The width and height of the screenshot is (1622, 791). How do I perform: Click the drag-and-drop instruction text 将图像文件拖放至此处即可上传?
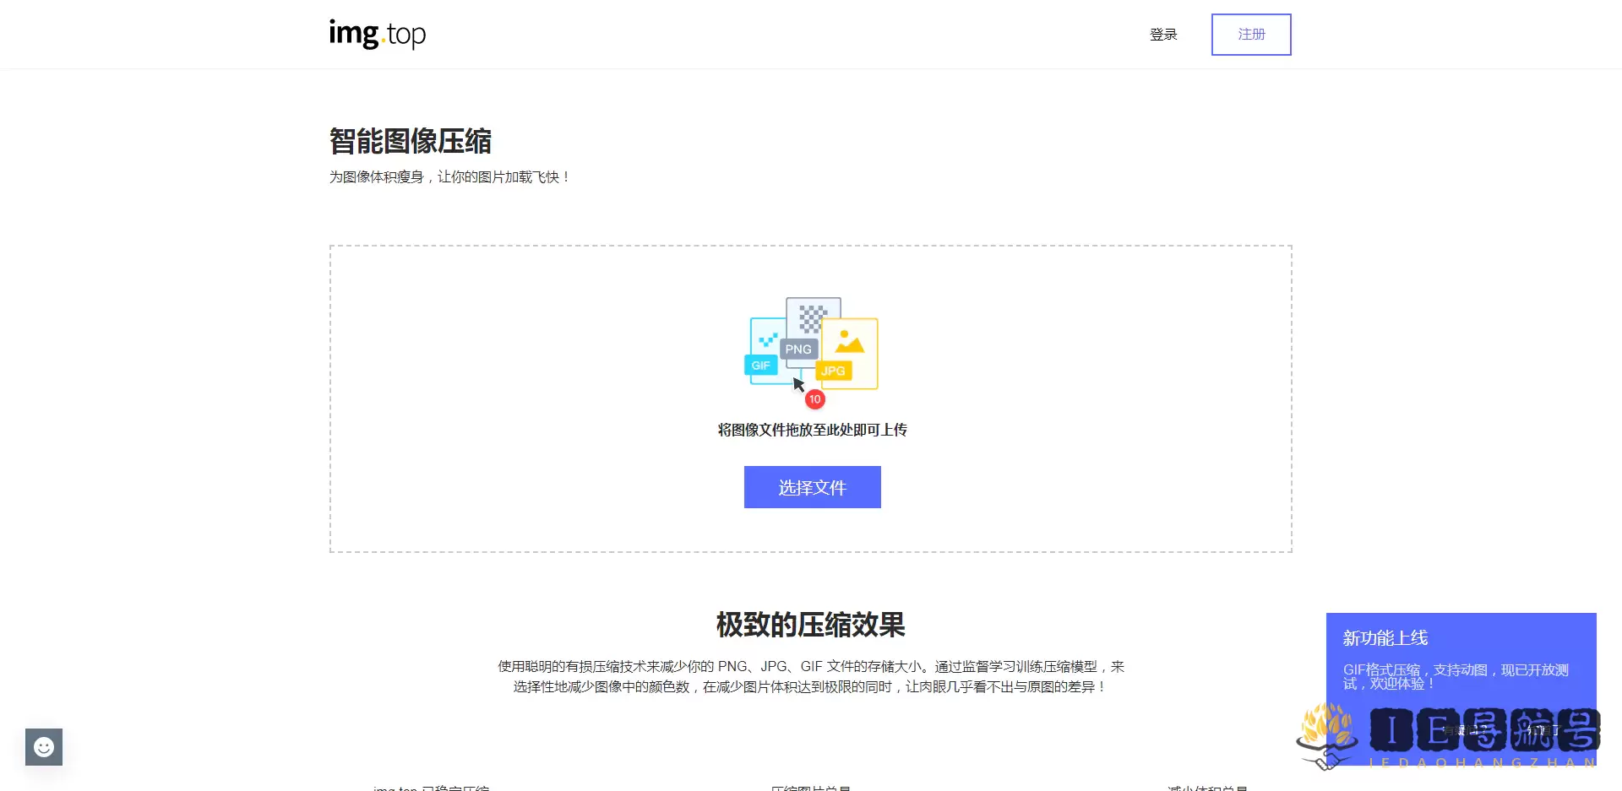(x=812, y=430)
